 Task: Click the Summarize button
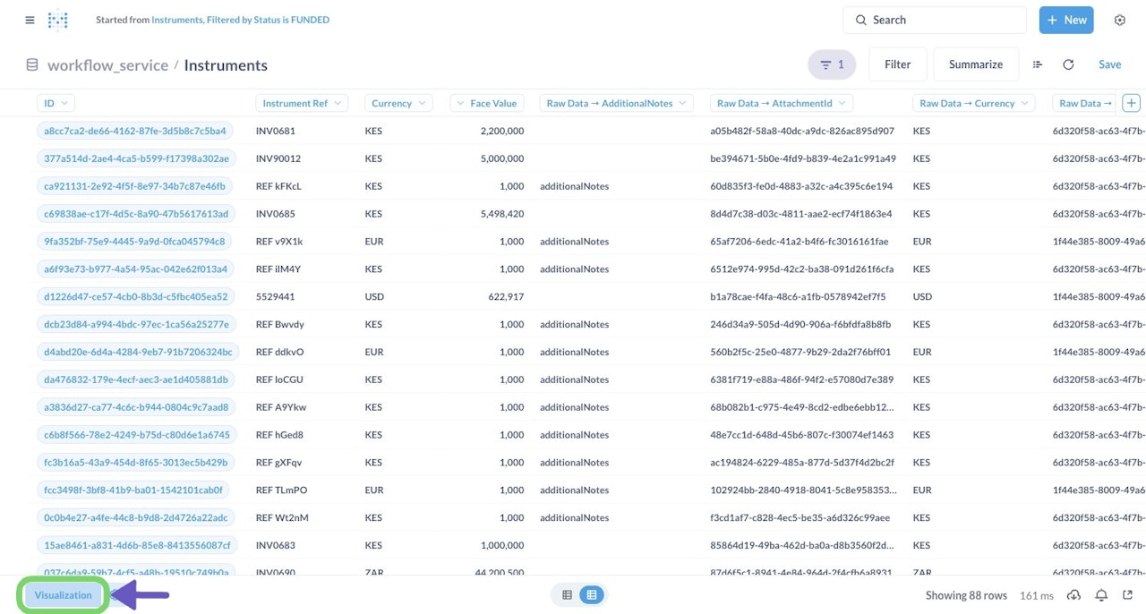point(976,64)
